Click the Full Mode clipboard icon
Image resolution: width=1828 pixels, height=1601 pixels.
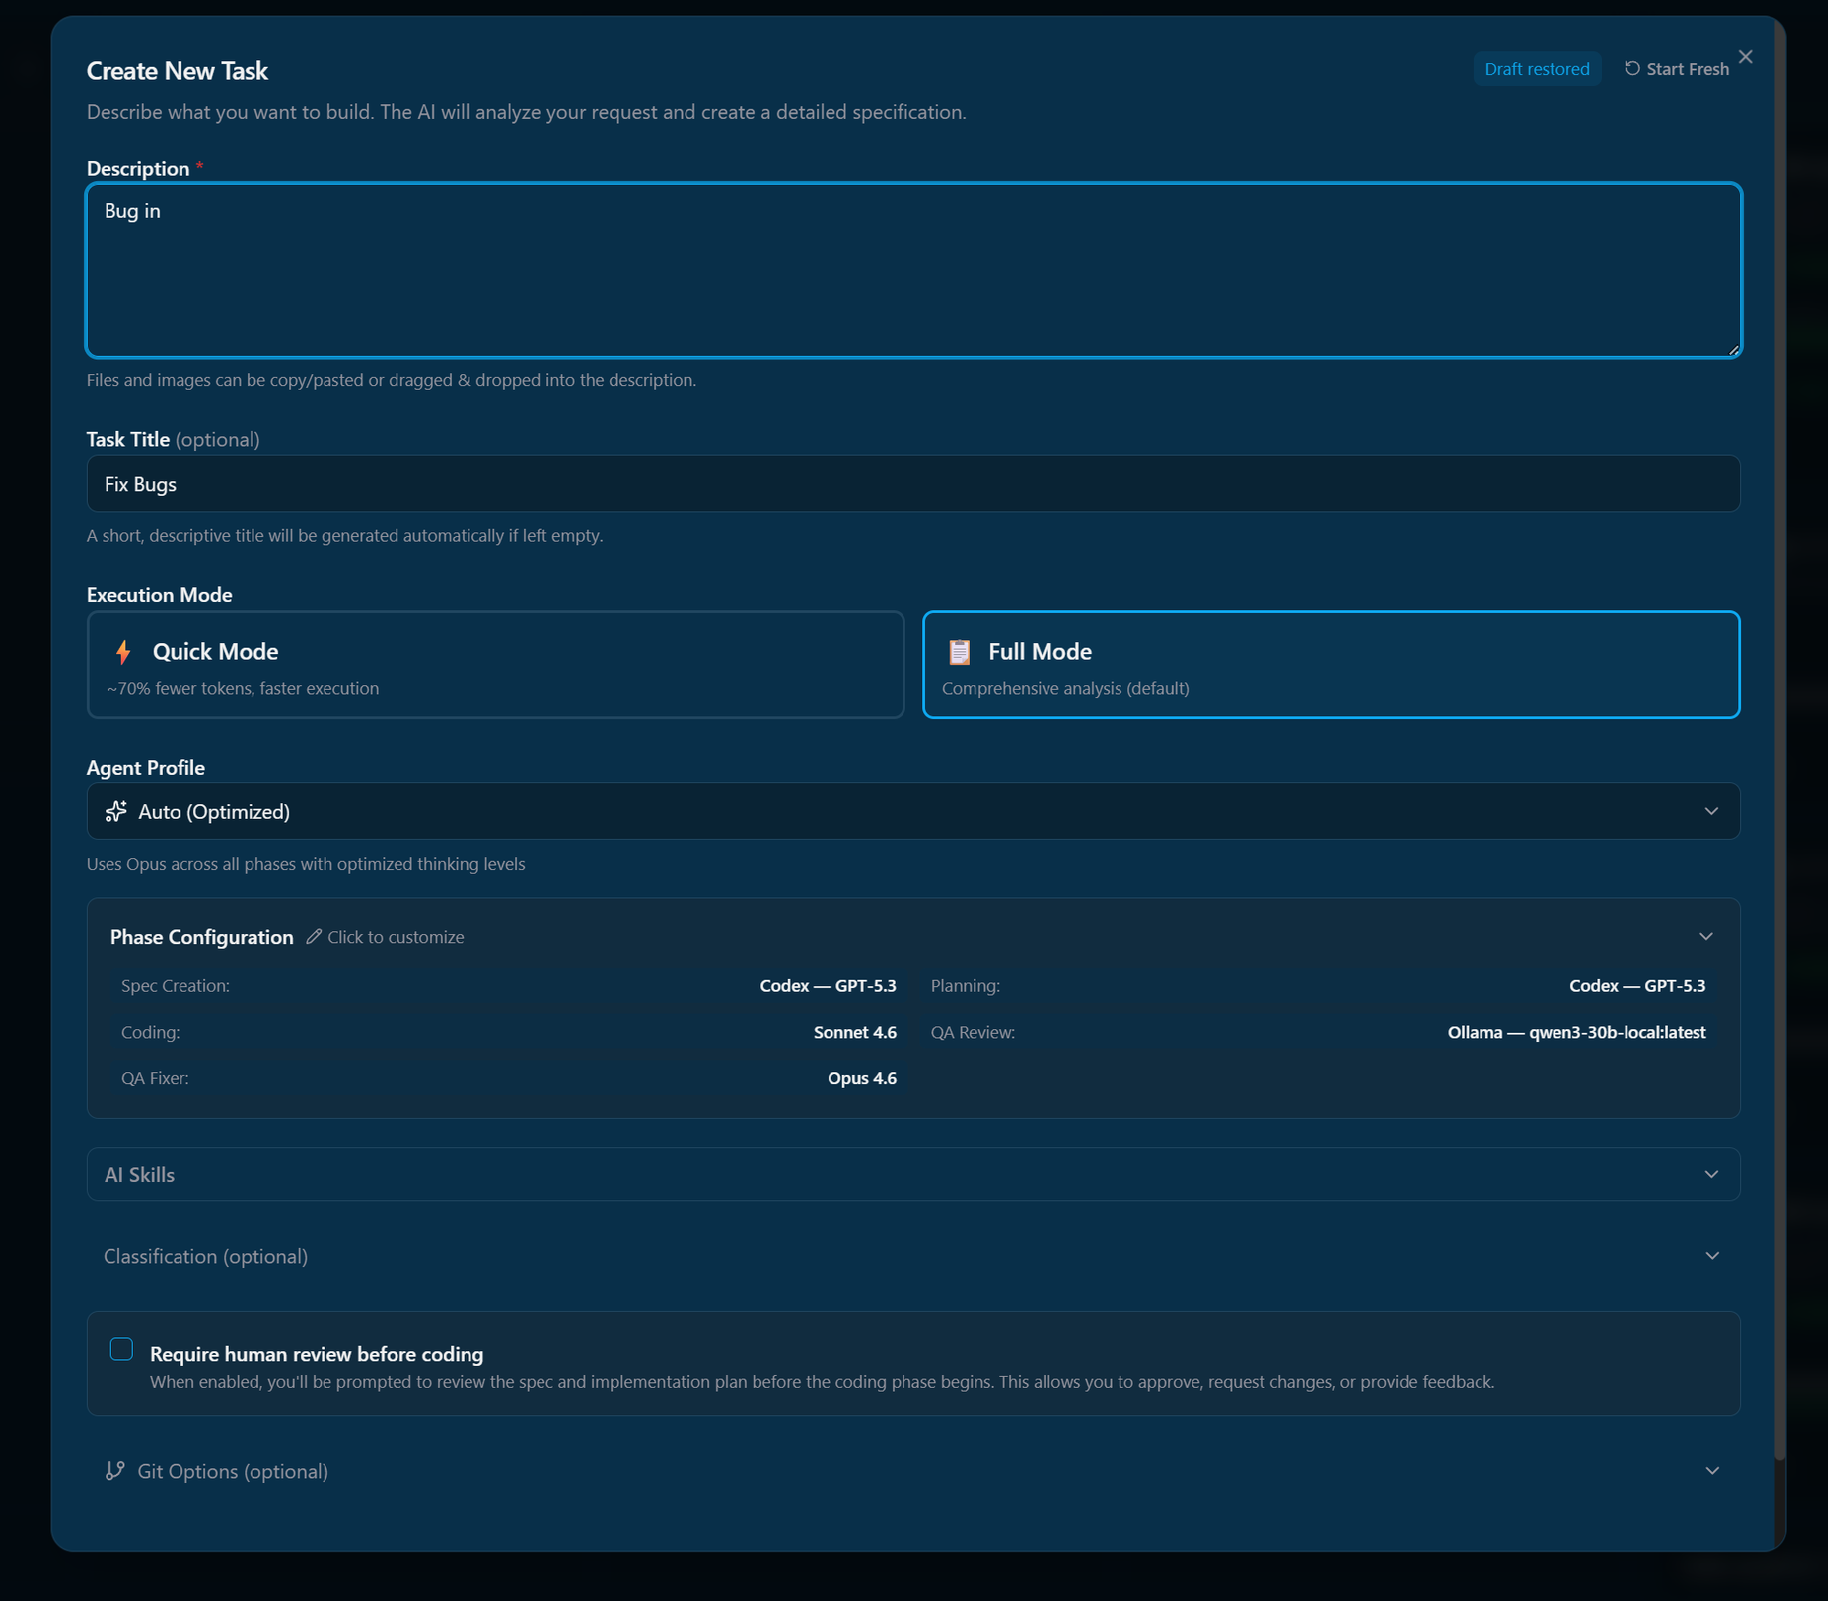tap(959, 651)
